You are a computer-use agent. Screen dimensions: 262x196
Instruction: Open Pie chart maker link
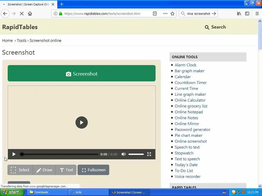tap(189, 135)
